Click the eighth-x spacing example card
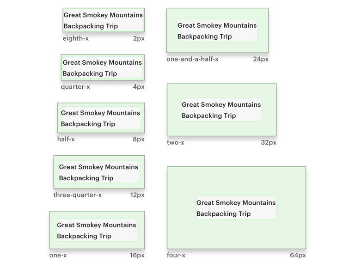Image resolution: width=355 pixels, height=268 pixels. (104, 20)
